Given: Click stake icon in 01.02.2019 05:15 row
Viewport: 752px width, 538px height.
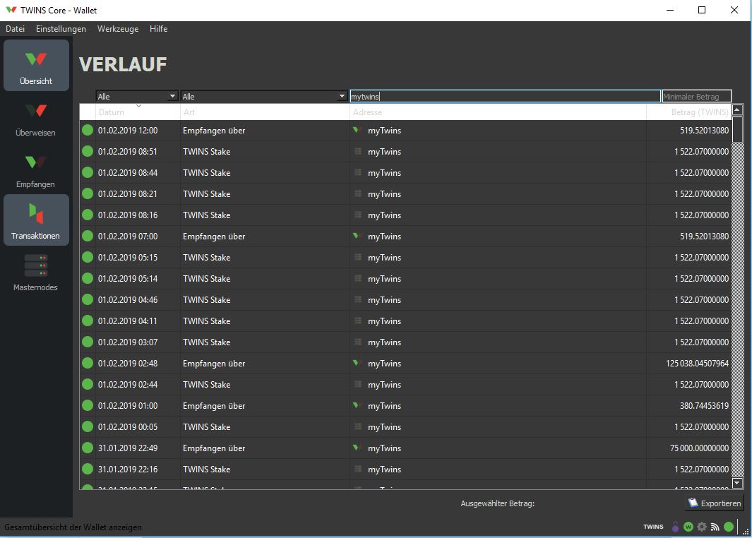Looking at the screenshot, I should [x=358, y=257].
